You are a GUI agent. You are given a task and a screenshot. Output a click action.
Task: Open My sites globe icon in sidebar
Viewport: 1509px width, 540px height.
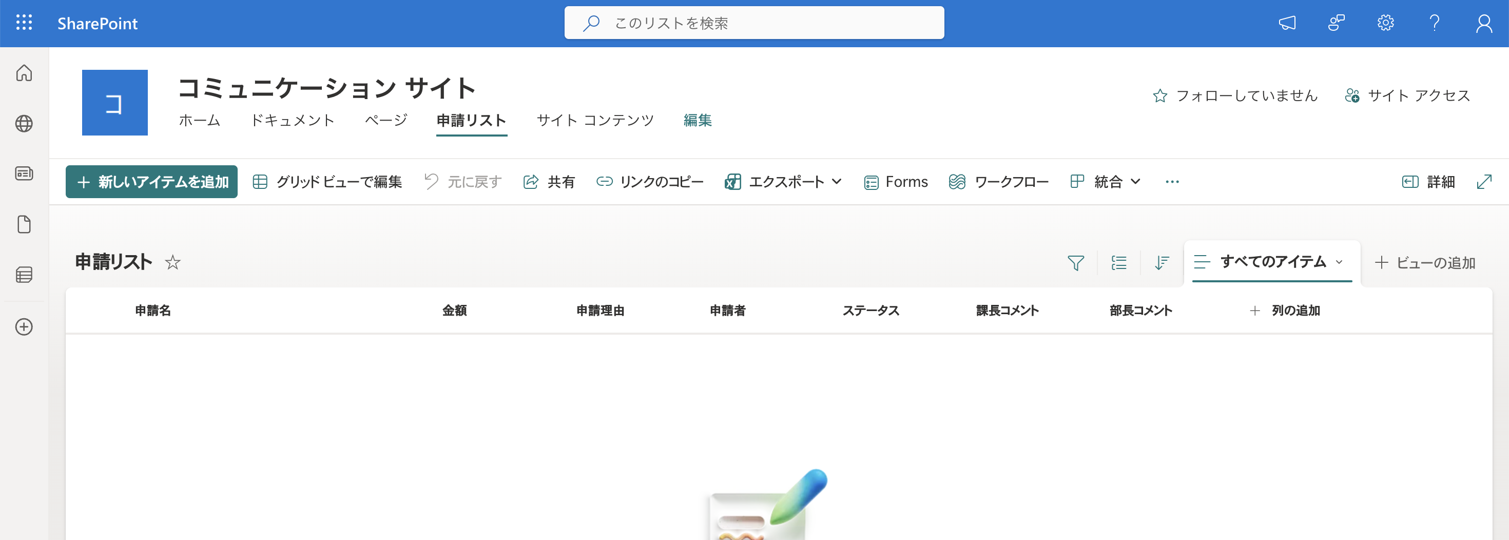pos(24,124)
